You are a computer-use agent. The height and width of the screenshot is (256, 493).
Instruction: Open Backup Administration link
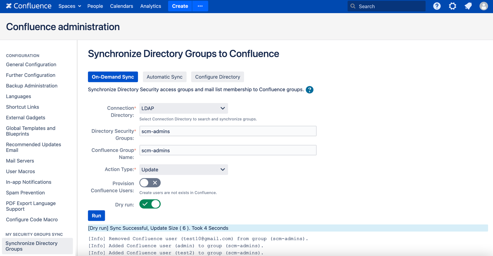tap(32, 86)
